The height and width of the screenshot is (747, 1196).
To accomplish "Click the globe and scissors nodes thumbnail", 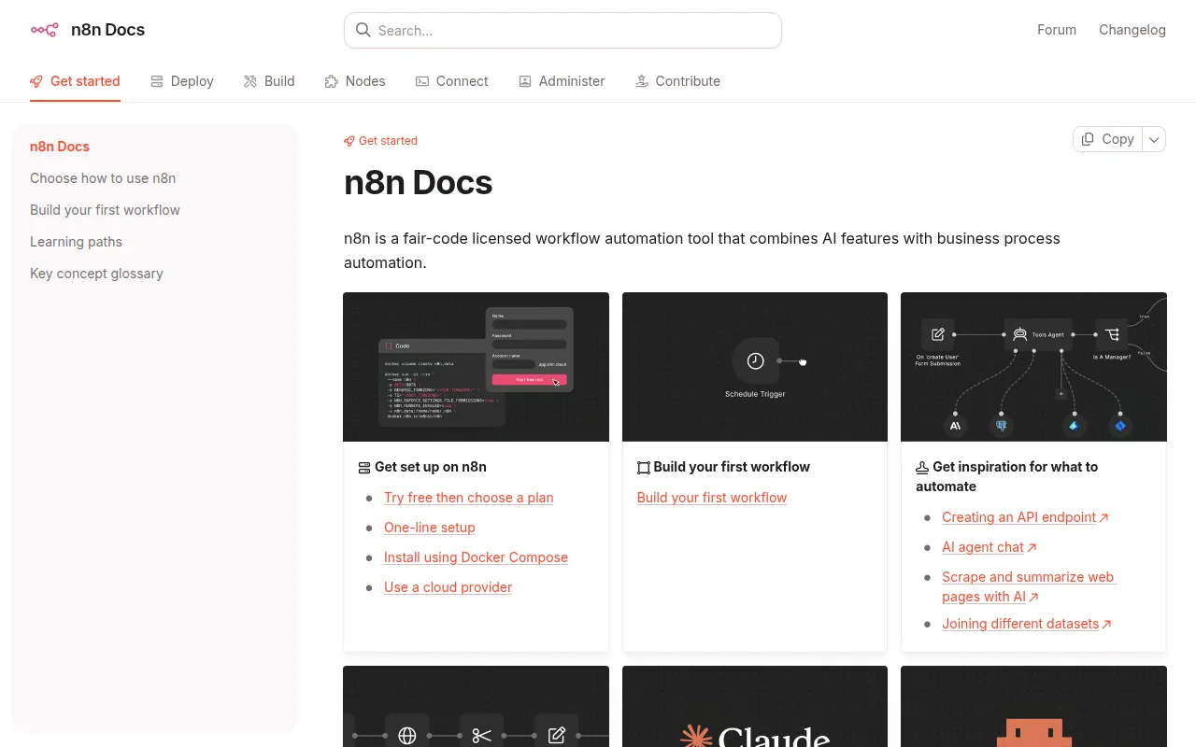I will click(x=476, y=706).
